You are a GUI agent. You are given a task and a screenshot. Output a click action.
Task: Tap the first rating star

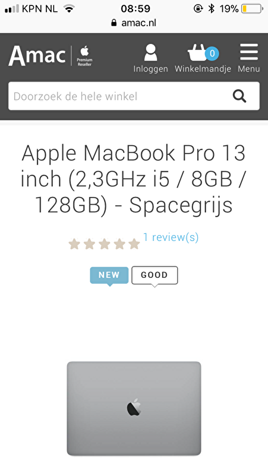(x=74, y=244)
